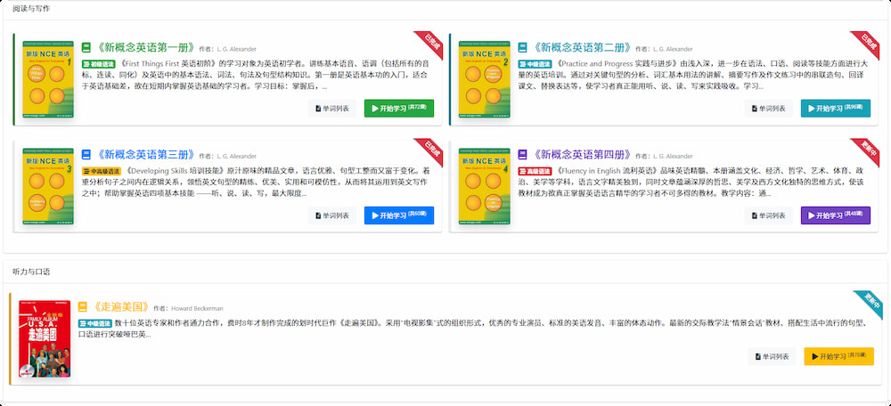Start learning 新概念英语第一册 with green button
Viewport: 891px width, 406px height.
tap(398, 109)
